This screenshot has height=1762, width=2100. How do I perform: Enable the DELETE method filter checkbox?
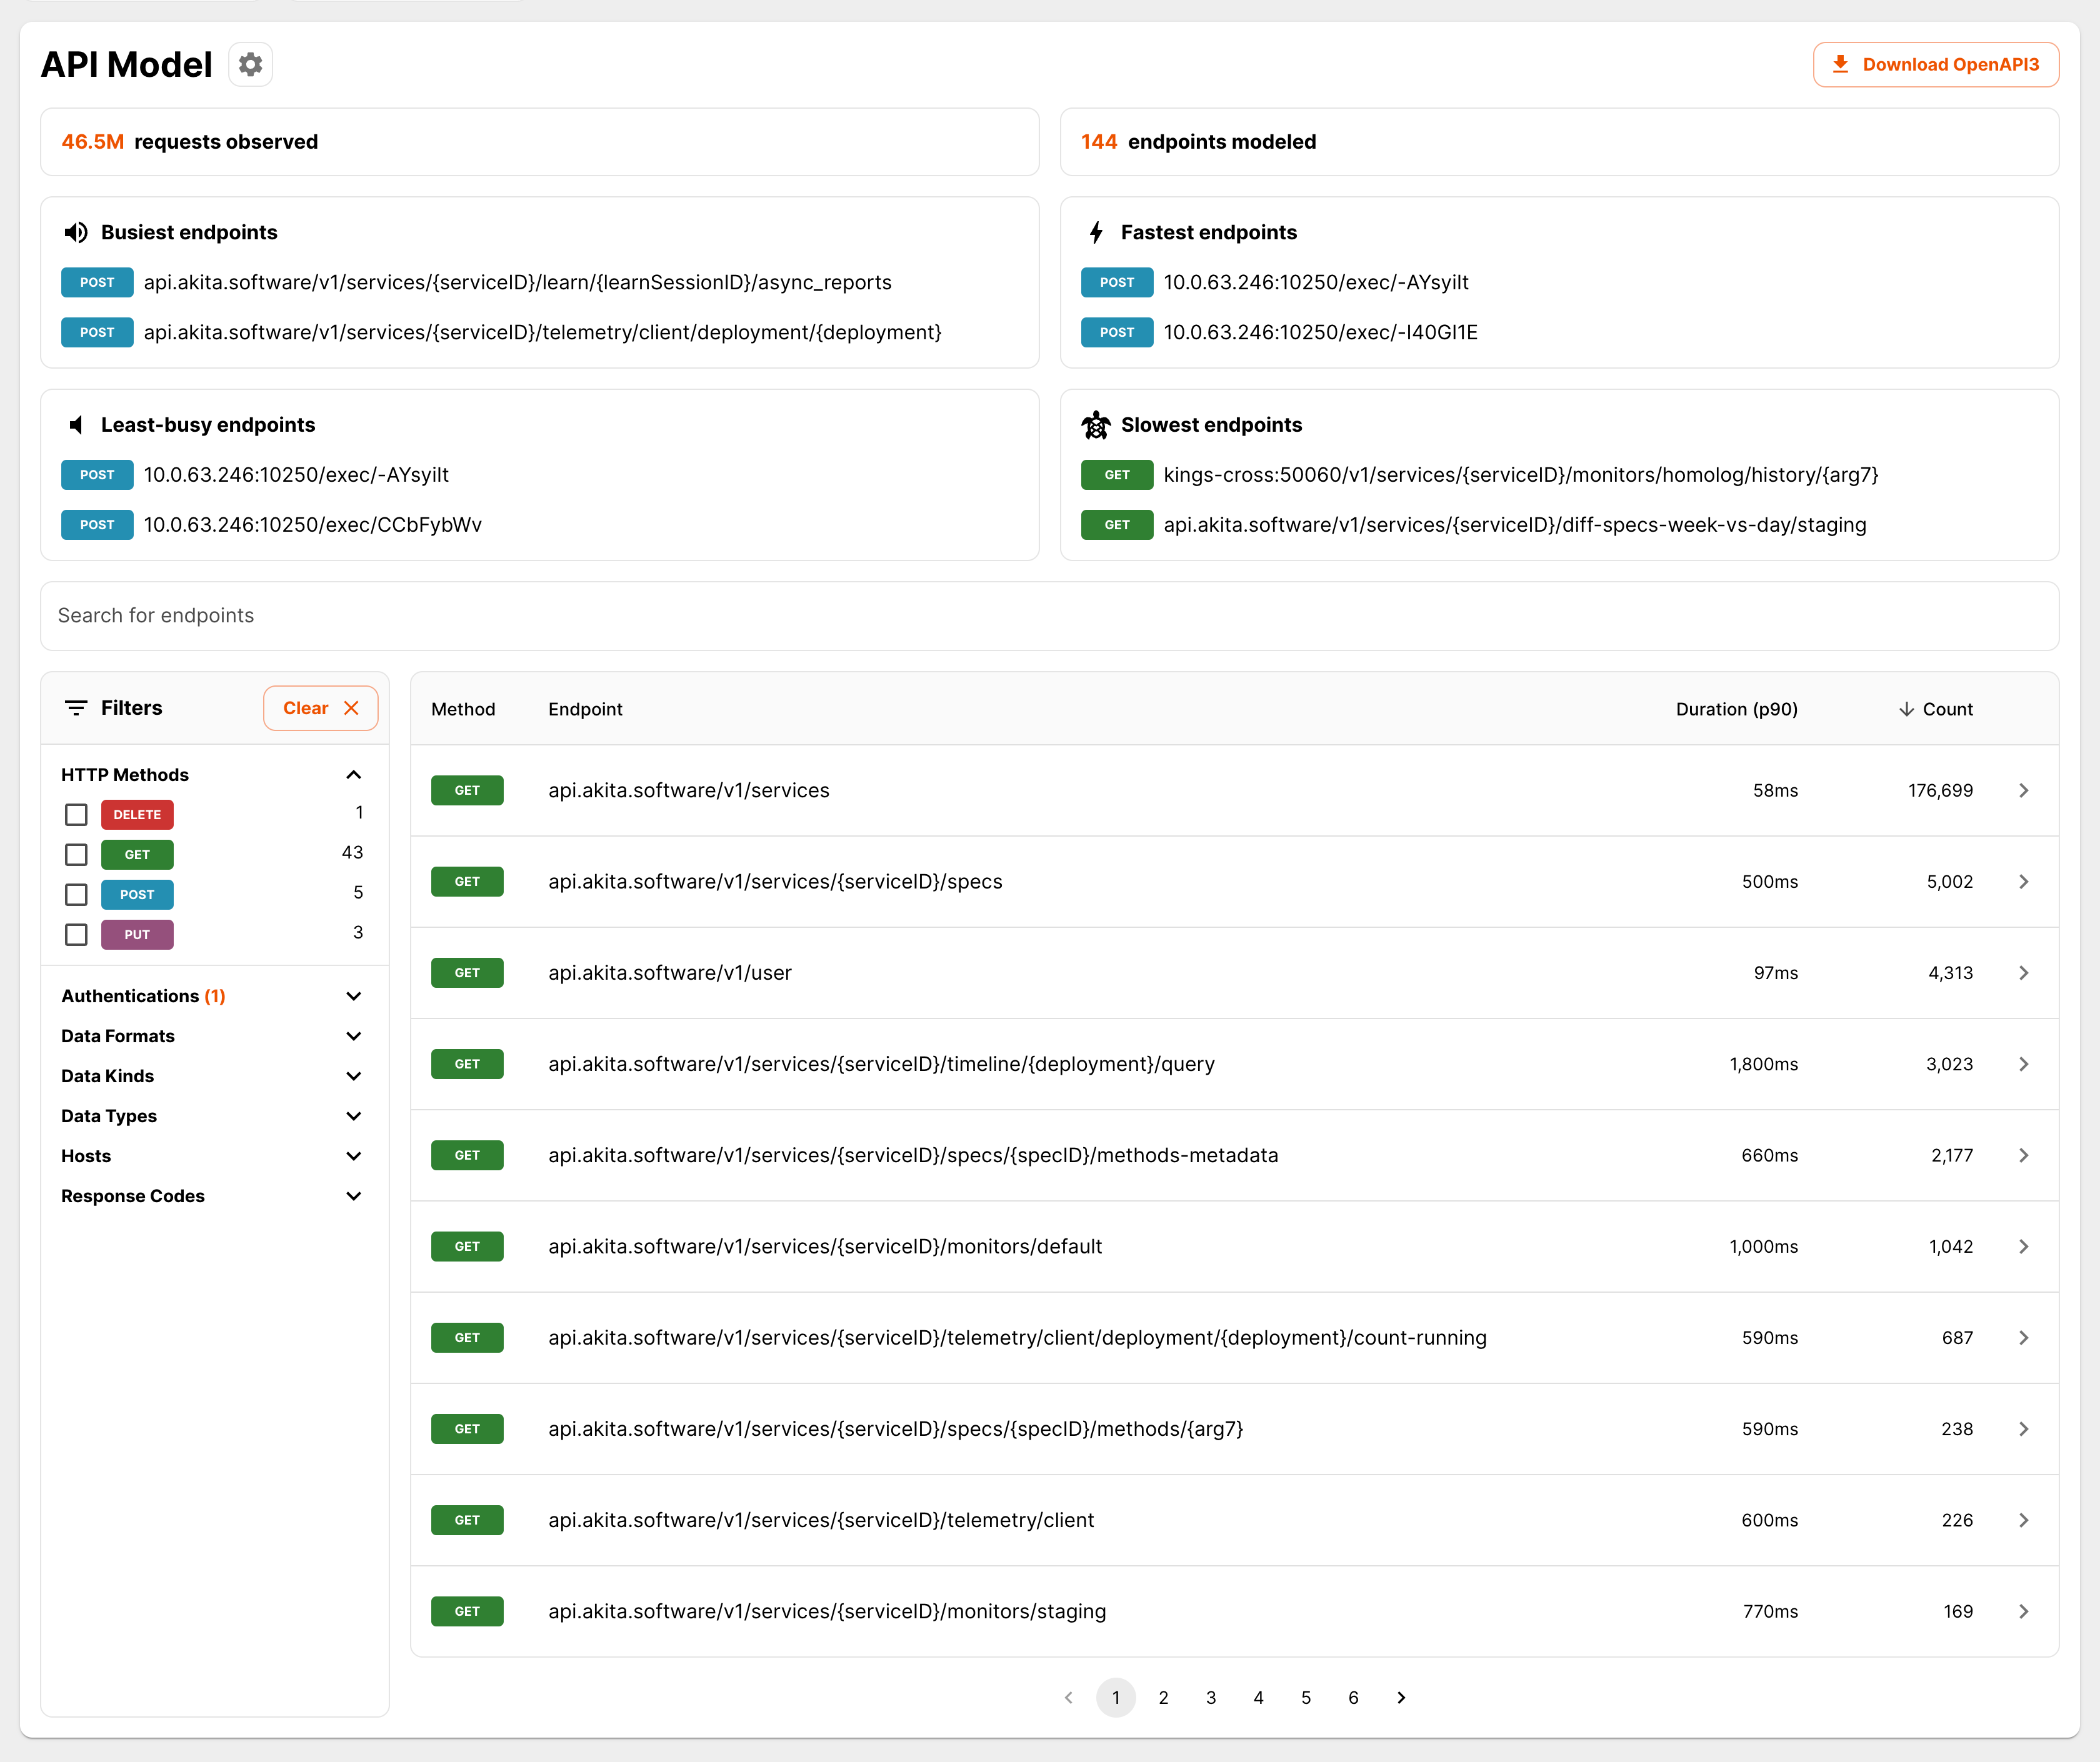[76, 815]
